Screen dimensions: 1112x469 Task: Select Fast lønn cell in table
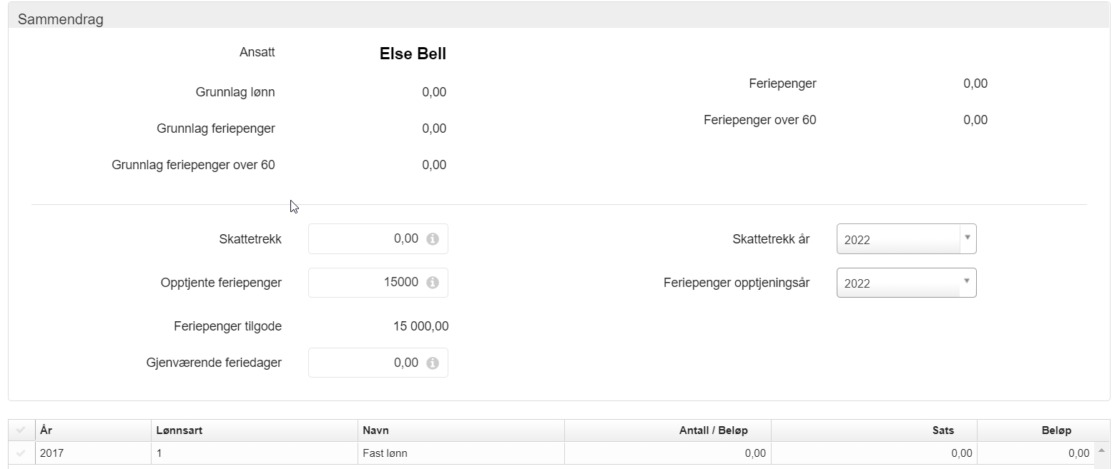[386, 453]
